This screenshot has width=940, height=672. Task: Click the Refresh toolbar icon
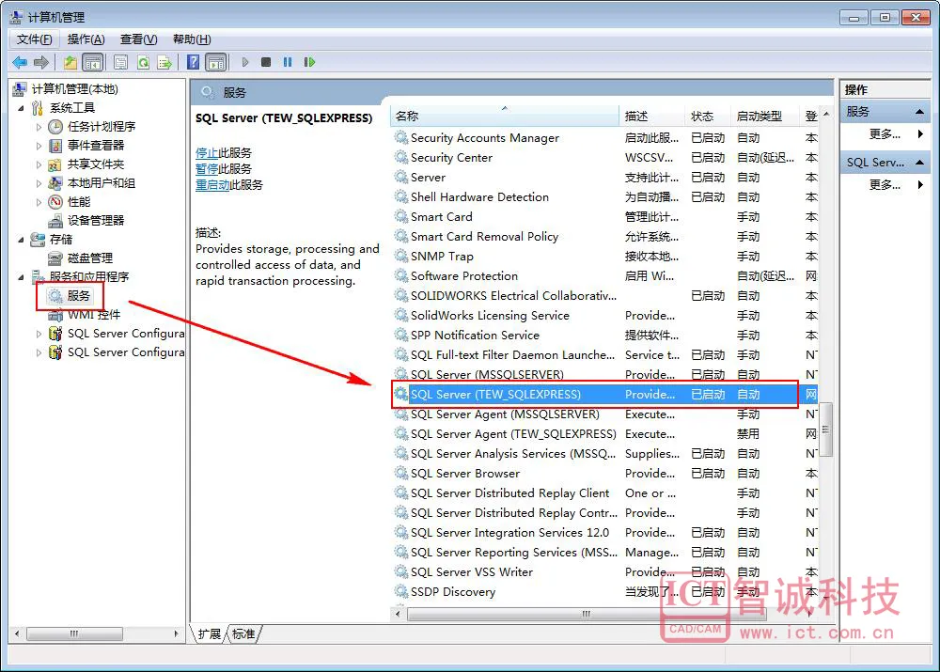[143, 62]
